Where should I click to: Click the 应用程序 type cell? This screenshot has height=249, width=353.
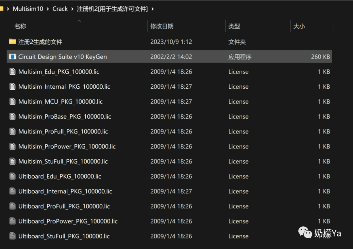240,57
